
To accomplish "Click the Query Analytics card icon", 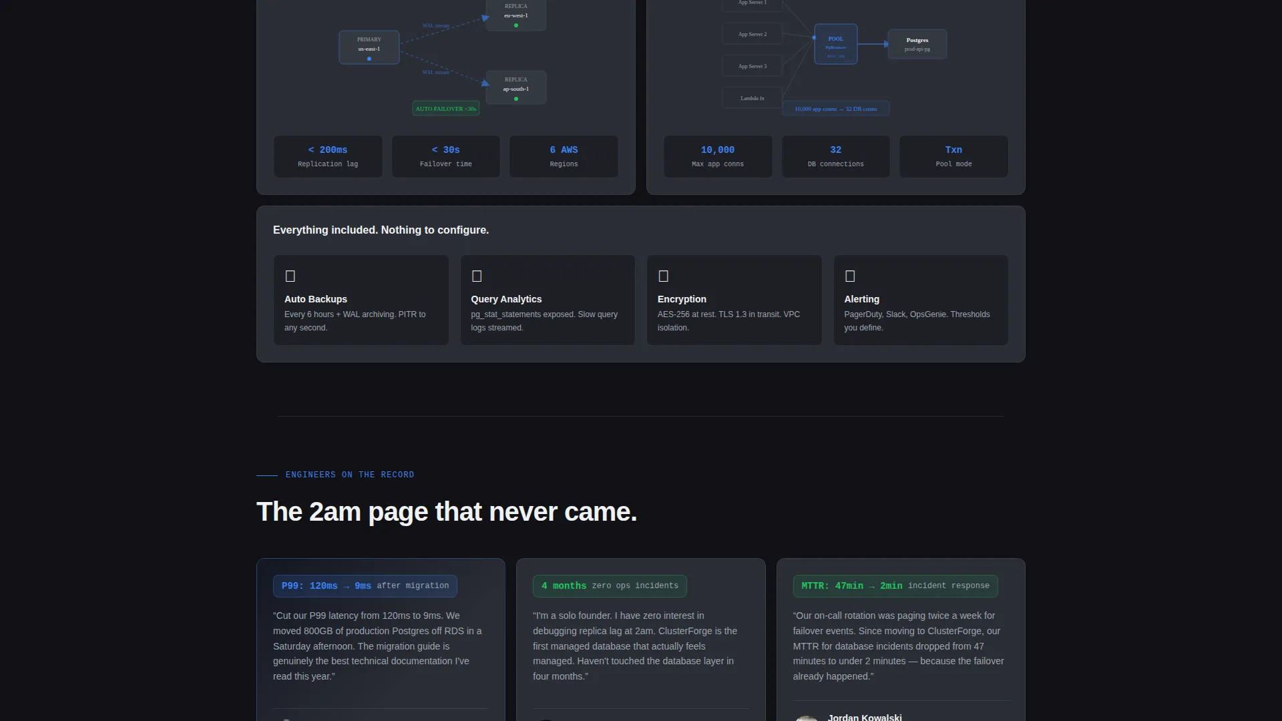I will [x=477, y=276].
